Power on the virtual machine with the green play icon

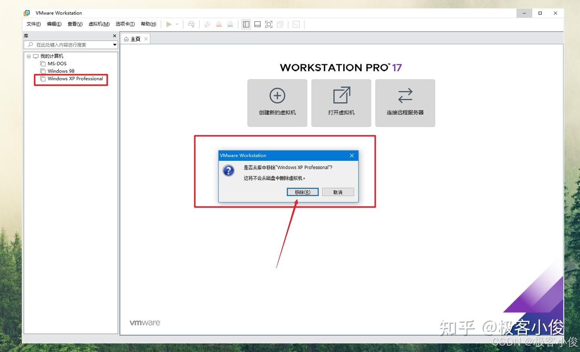pyautogui.click(x=169, y=24)
